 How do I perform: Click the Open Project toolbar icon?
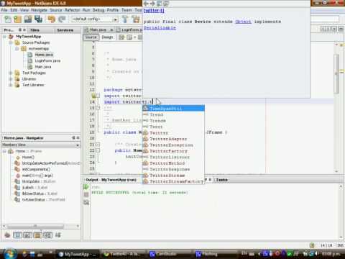tap(28, 19)
